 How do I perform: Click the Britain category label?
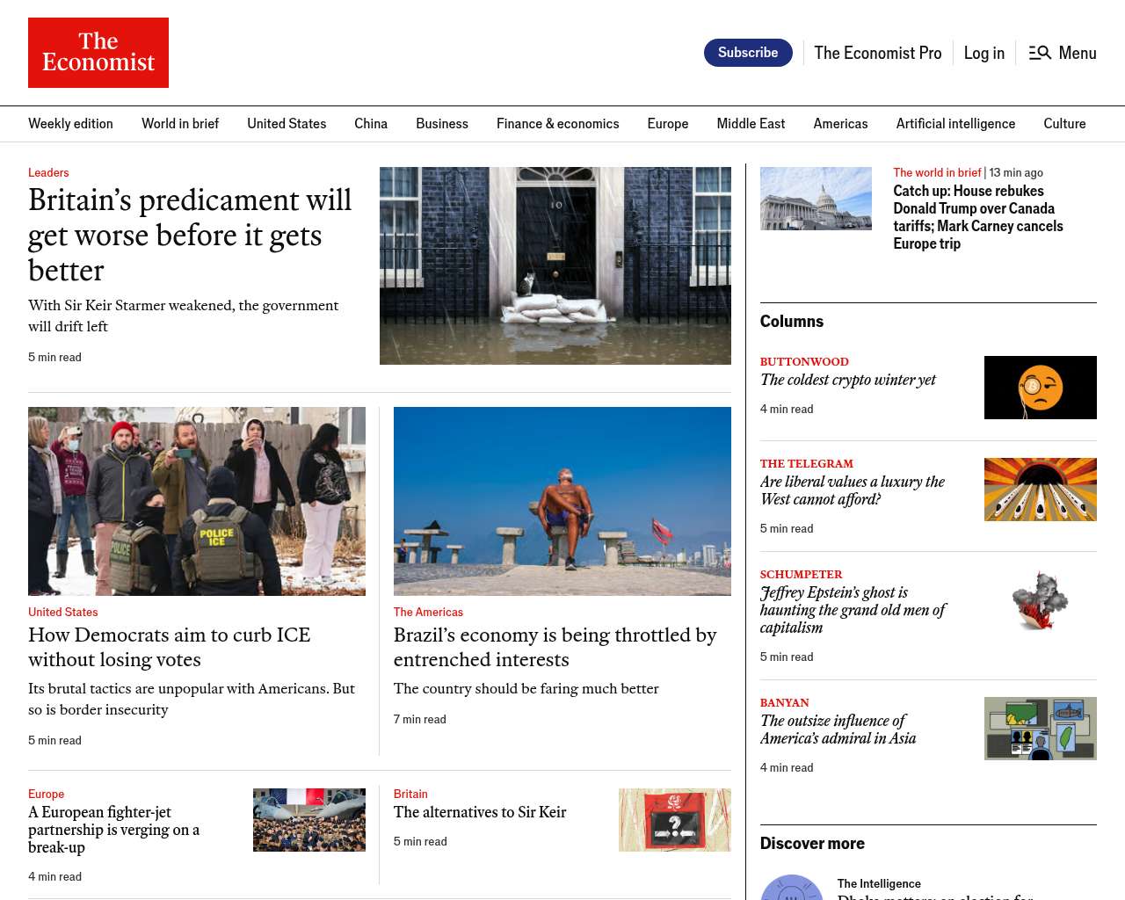pos(410,794)
